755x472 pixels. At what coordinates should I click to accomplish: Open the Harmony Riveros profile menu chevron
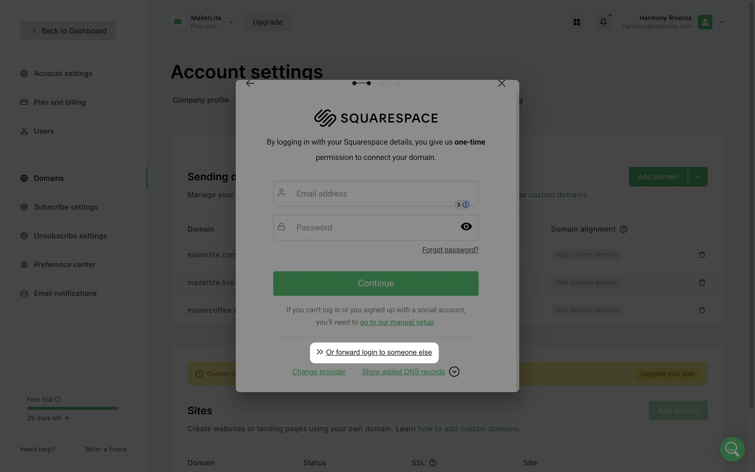pos(721,22)
